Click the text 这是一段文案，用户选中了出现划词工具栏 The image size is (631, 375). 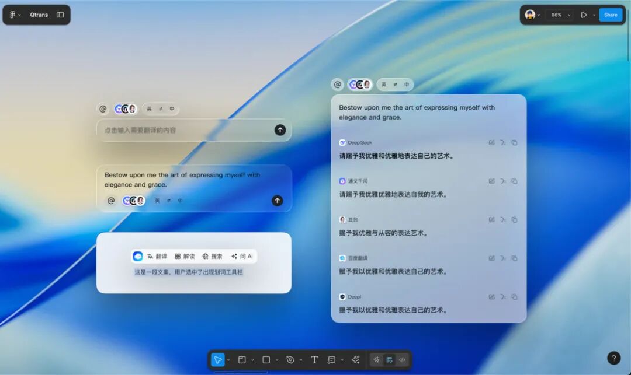coord(189,272)
